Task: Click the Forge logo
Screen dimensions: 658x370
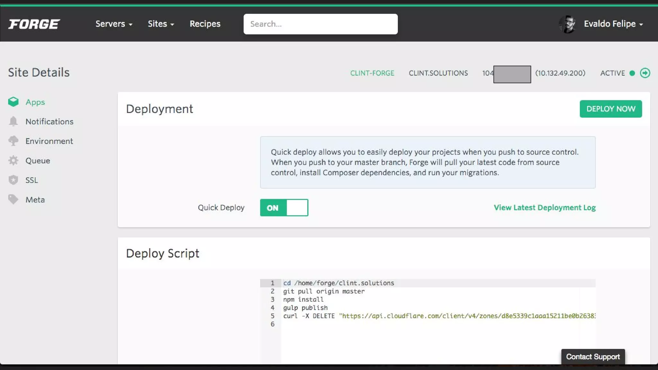Action: tap(34, 24)
